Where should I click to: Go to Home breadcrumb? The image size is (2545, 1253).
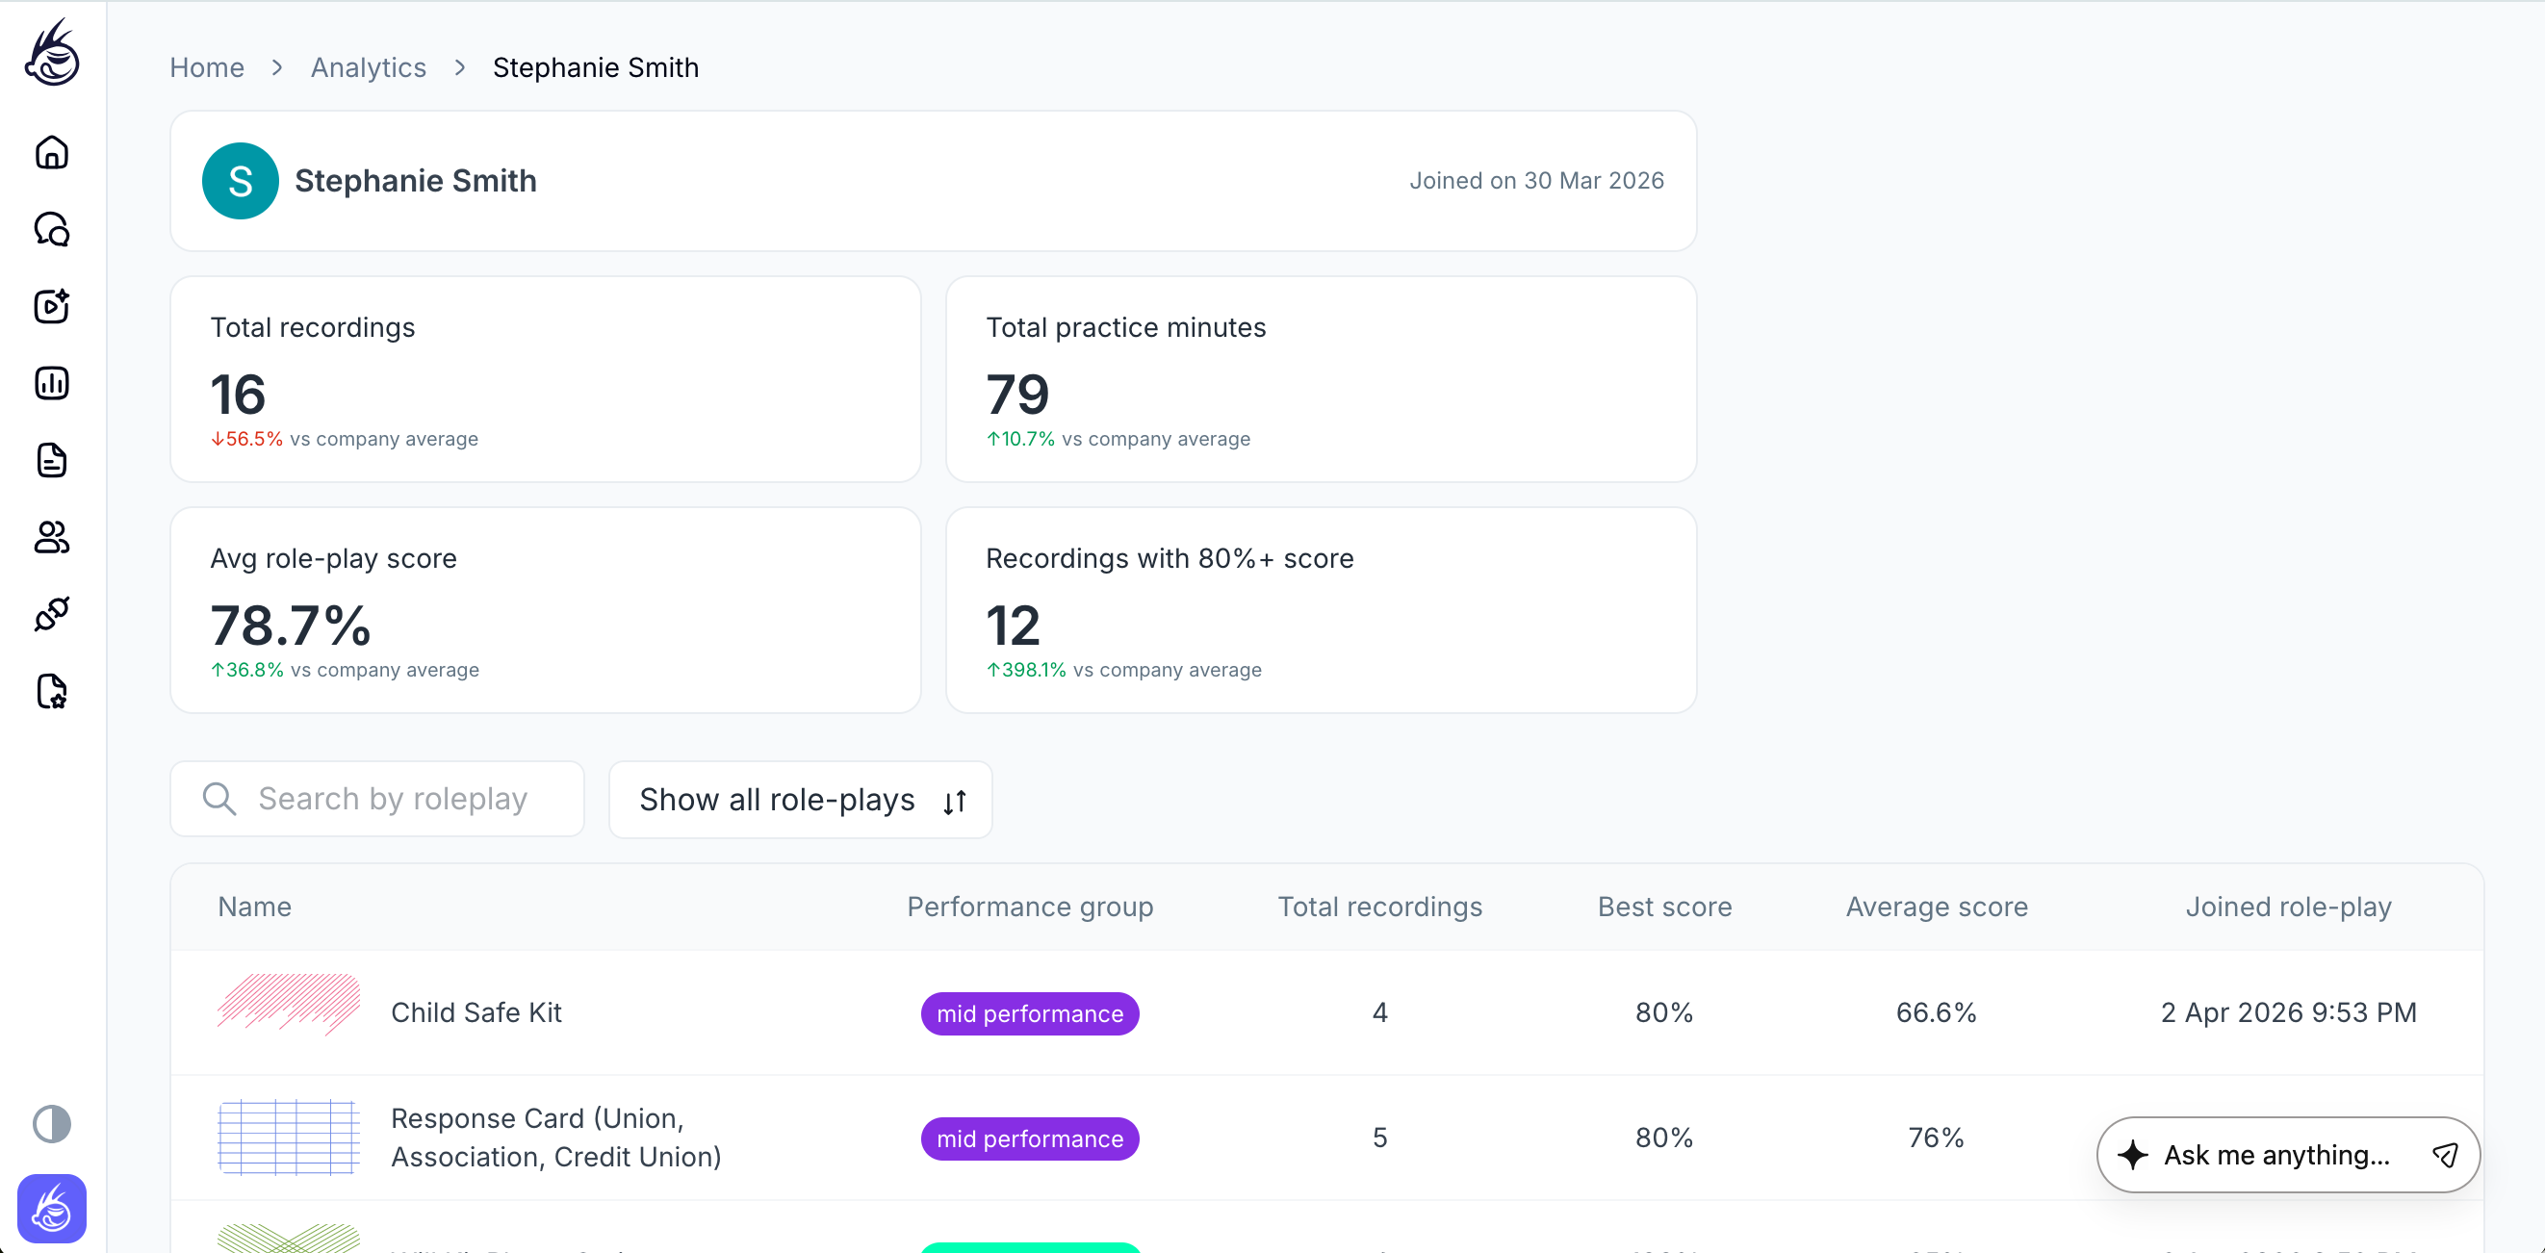click(x=207, y=67)
